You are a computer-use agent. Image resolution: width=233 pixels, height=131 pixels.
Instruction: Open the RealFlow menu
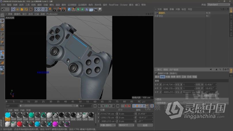114,5
